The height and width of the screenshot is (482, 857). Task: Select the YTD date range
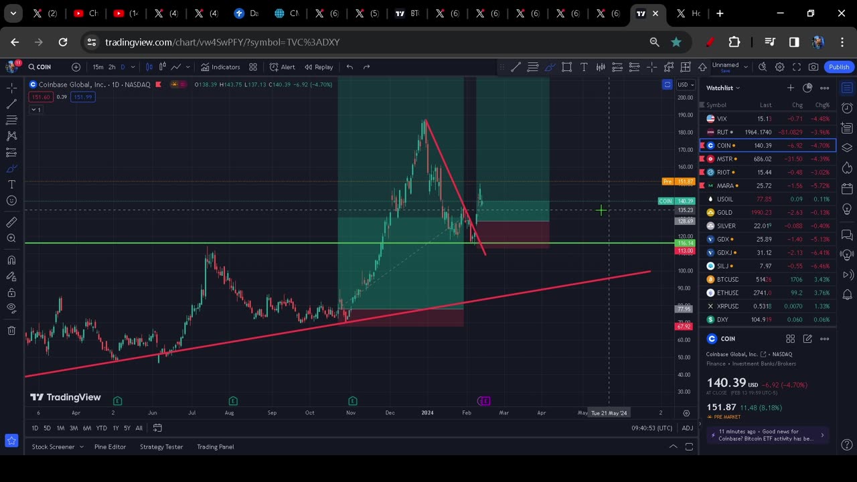coord(101,428)
